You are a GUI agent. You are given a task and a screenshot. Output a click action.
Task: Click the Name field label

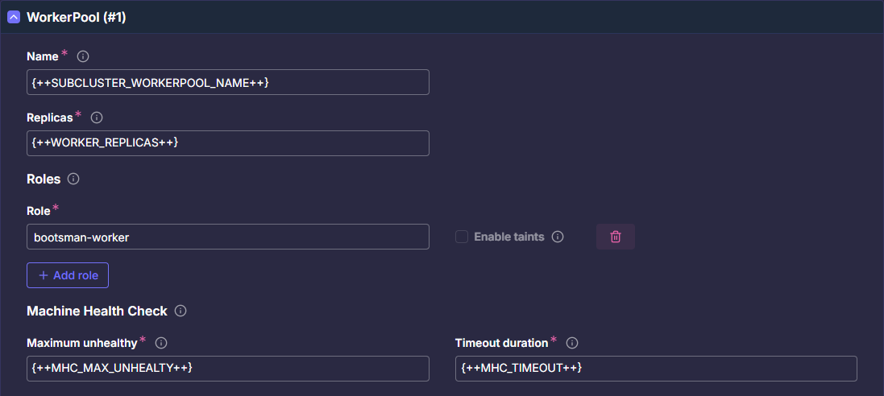pos(43,56)
